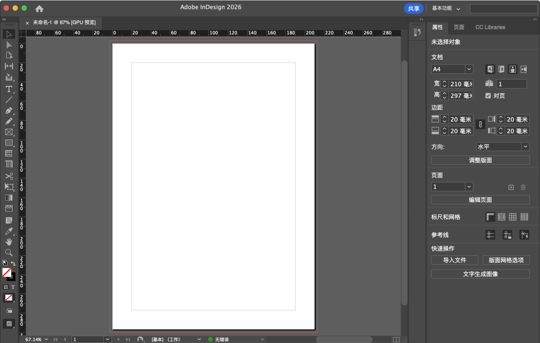Image resolution: width=540 pixels, height=343 pixels.
Task: Switch to the 页面 panel tab
Action: 459,27
